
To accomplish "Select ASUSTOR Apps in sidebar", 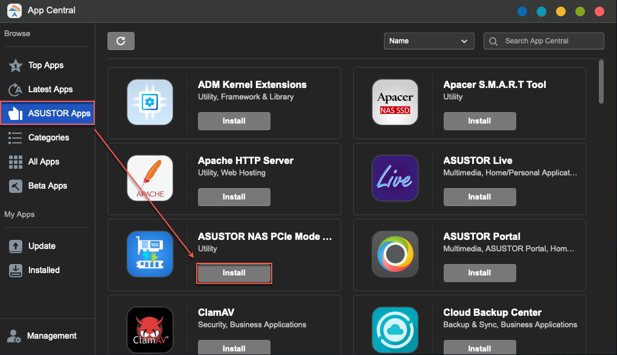I will (x=47, y=113).
